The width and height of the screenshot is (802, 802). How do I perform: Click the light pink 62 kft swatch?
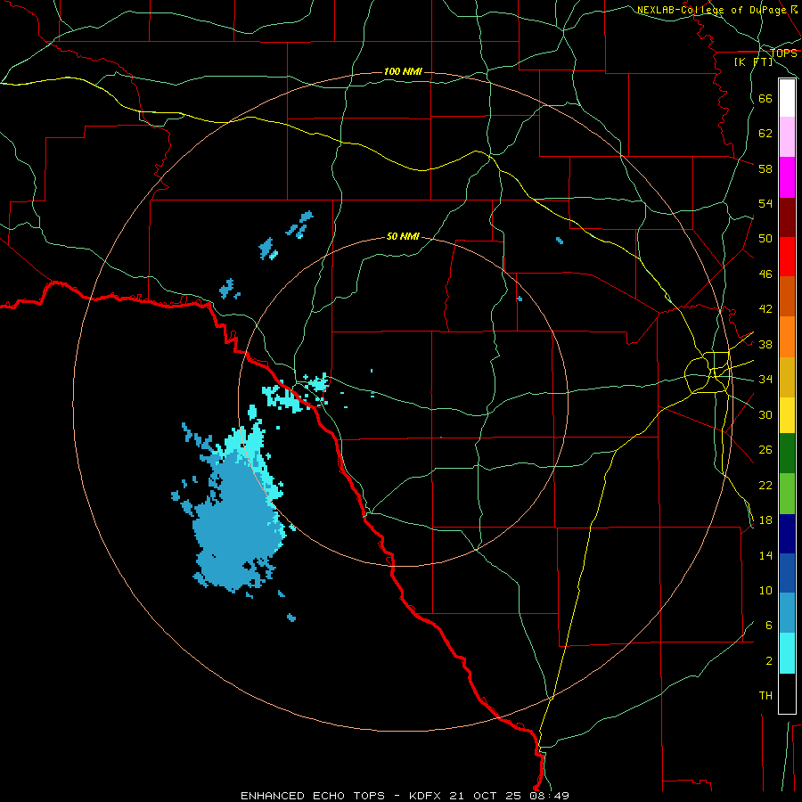[787, 137]
